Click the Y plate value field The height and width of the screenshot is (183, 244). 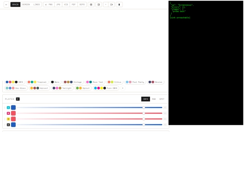(x=165, y=119)
